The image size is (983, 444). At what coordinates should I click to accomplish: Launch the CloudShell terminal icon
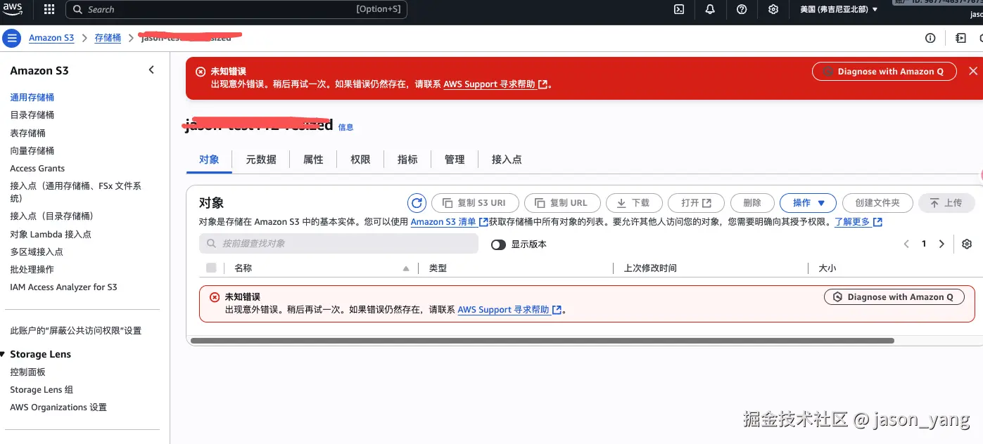tap(679, 9)
